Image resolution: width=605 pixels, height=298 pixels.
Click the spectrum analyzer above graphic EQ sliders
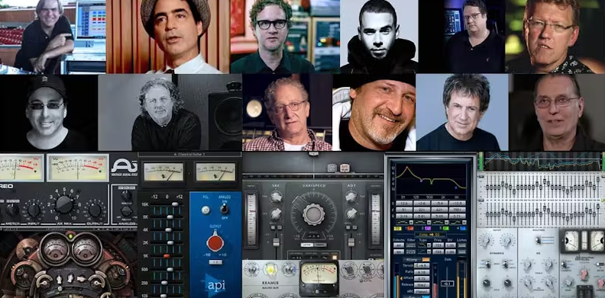point(542,162)
